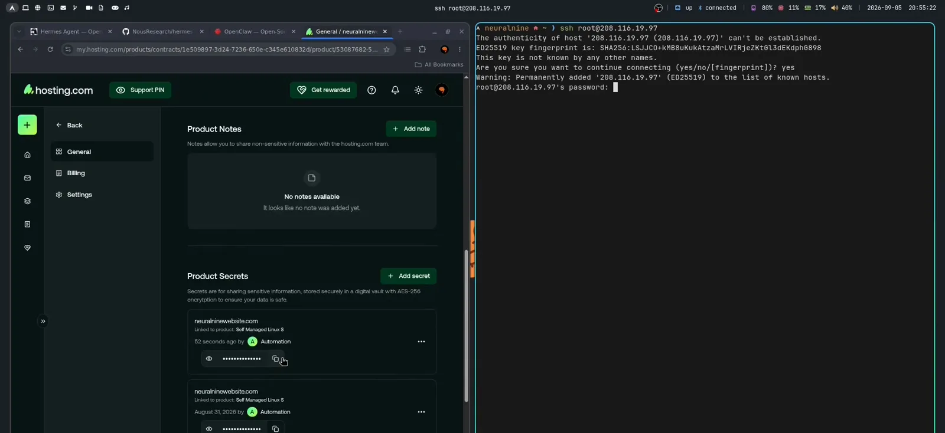945x433 pixels.
Task: Copy the secret from August 31, 2026
Action: coord(275,429)
